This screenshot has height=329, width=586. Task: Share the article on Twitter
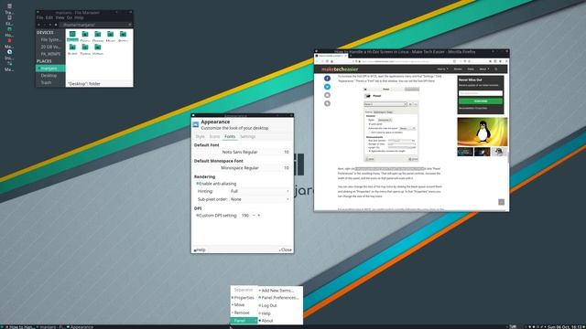[x=327, y=87]
